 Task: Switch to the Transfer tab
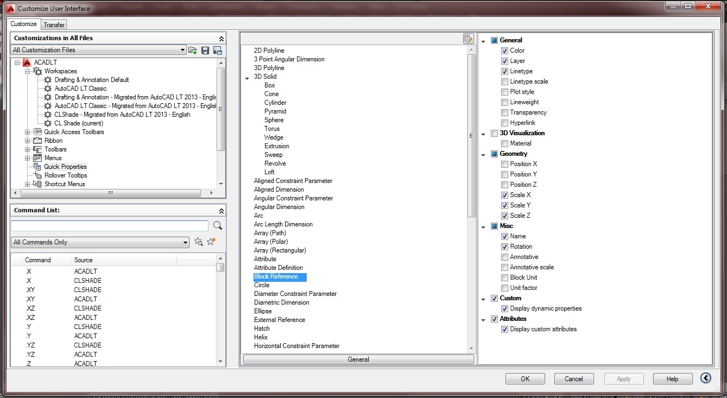(54, 24)
